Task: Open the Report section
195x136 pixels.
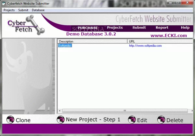Action: [162, 28]
